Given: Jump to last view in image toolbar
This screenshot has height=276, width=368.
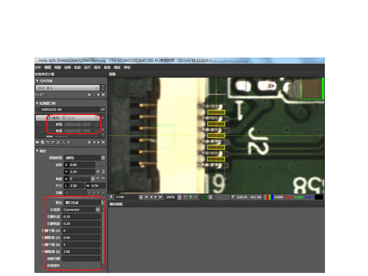Looking at the screenshot, I should 161,197.
